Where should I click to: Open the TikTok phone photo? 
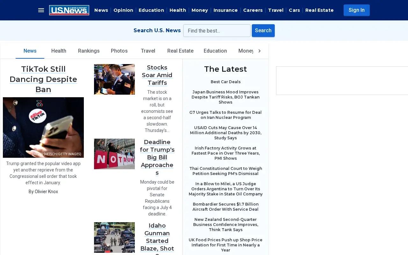43,127
